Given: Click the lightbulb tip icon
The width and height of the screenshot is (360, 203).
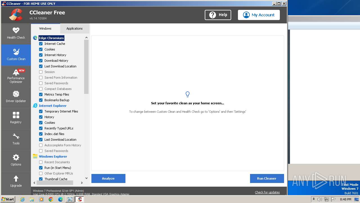Looking at the screenshot, I should [188, 94].
